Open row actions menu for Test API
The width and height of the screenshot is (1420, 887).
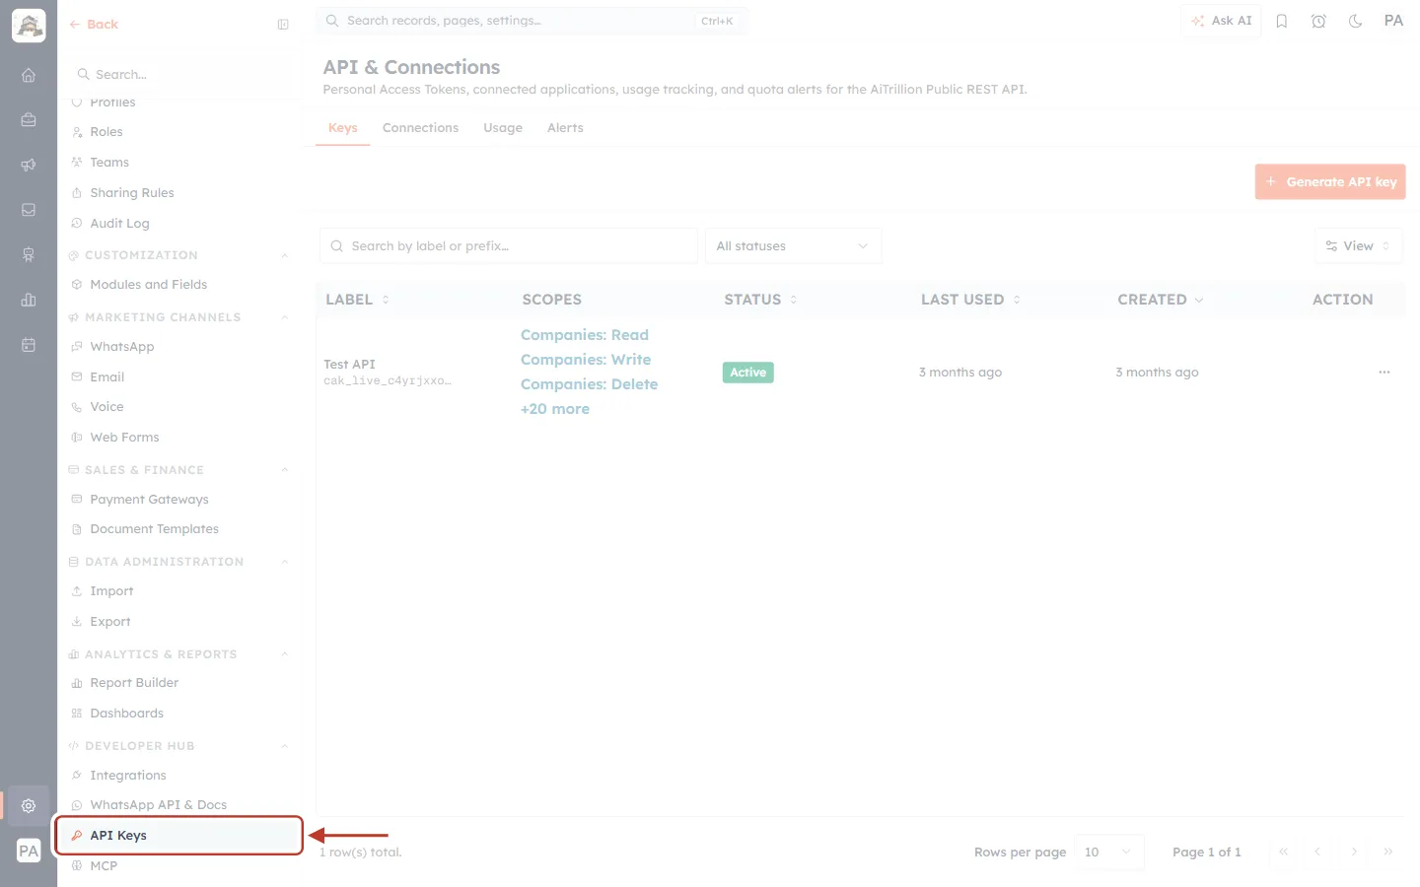pyautogui.click(x=1384, y=373)
